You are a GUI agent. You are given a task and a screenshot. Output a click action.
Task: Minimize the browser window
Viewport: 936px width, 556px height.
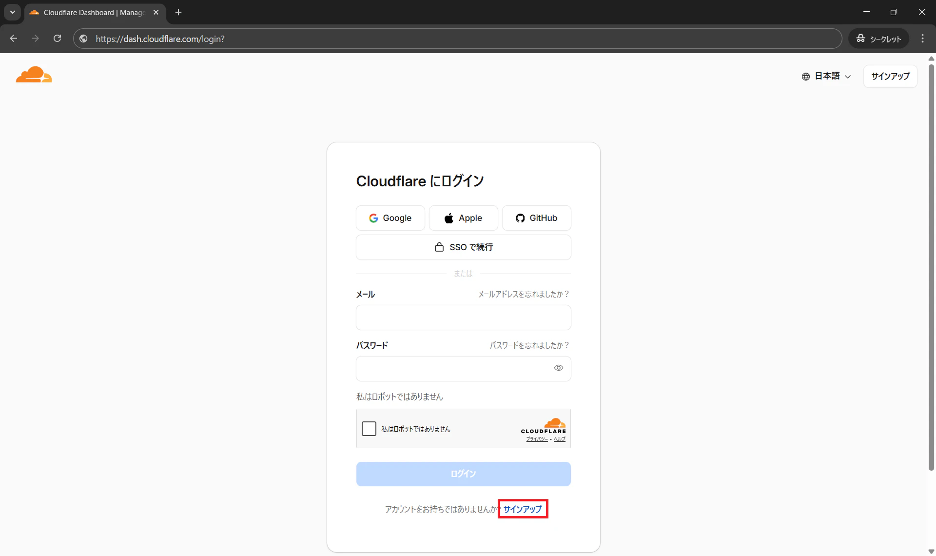(866, 12)
